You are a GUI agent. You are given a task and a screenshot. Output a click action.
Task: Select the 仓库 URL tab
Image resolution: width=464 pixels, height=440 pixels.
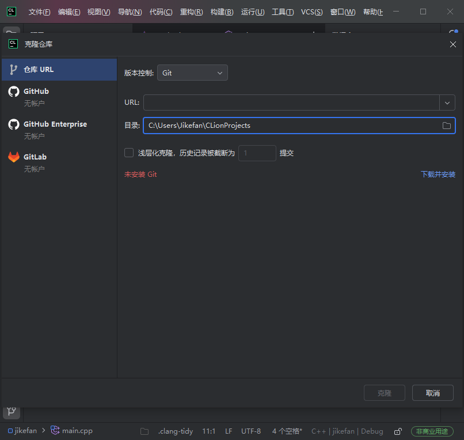coord(59,70)
